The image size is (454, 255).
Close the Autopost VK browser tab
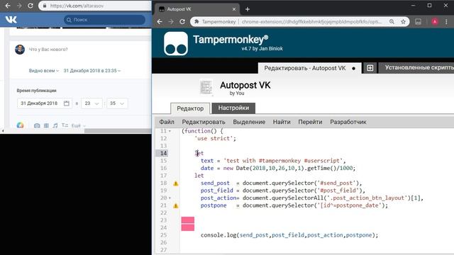(x=234, y=9)
